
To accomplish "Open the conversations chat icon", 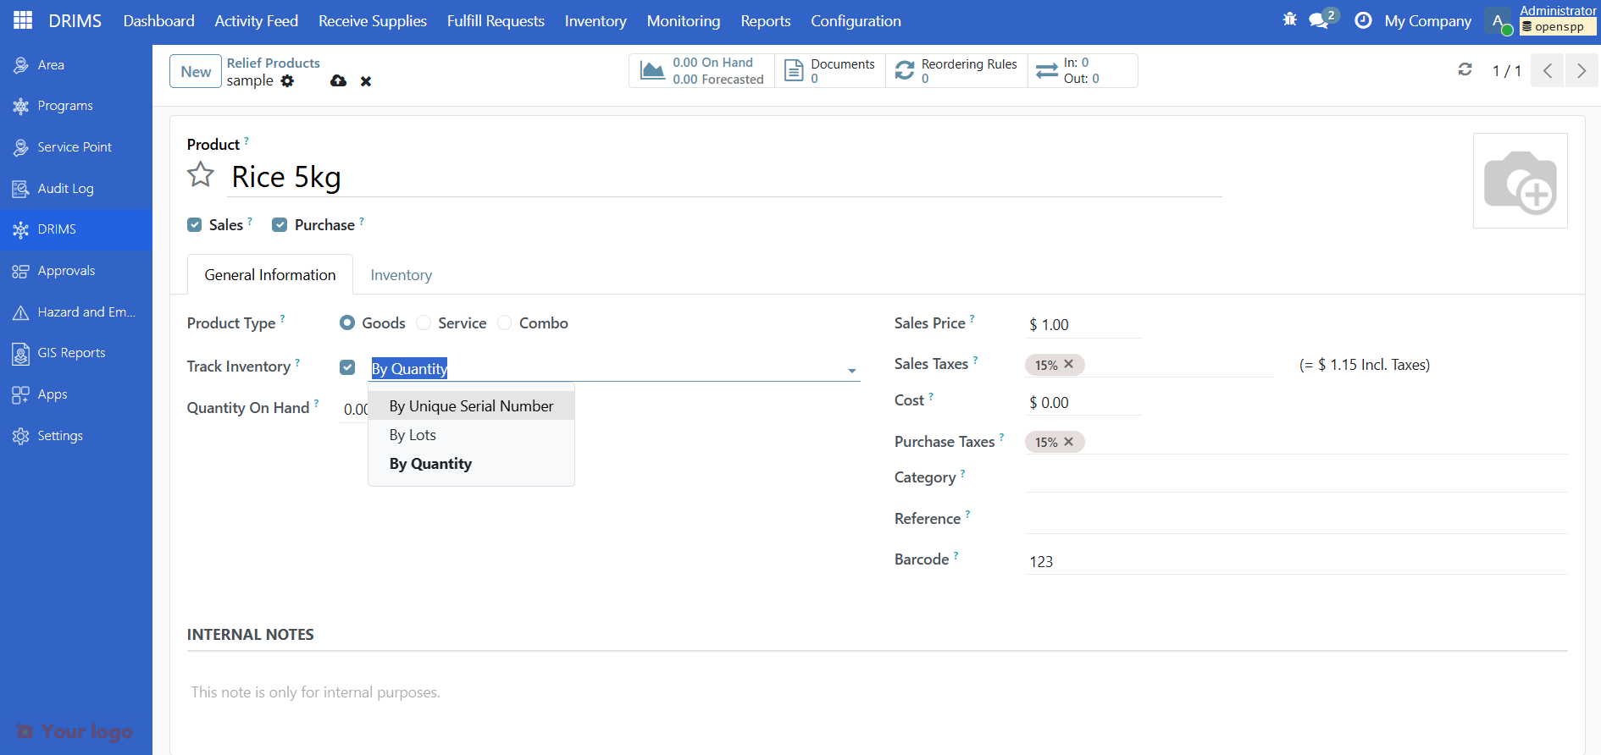I will [x=1320, y=20].
